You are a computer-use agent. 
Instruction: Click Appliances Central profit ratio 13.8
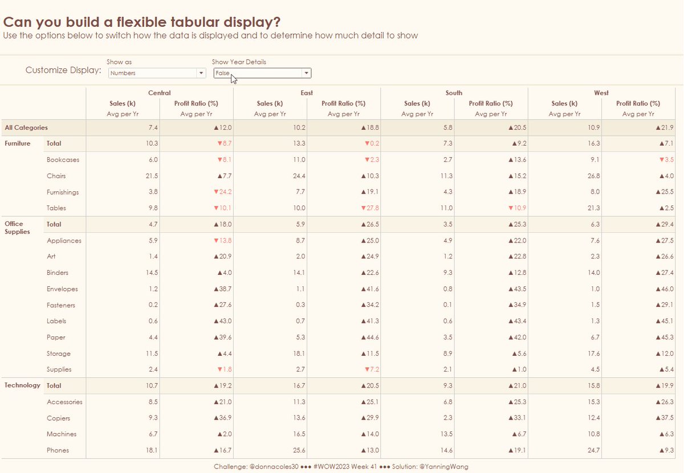(222, 241)
